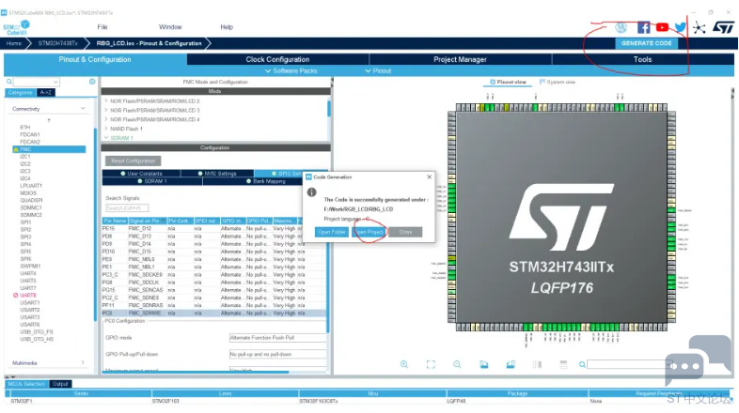Expand NAND Flash 1 mode
Viewport: 739px width, 413px height.
[106, 129]
